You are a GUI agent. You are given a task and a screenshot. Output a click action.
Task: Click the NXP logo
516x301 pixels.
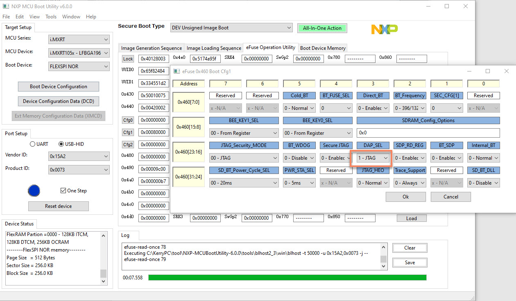click(x=384, y=29)
